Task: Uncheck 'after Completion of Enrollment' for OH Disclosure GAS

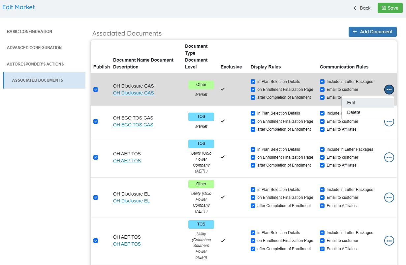Action: [253, 97]
